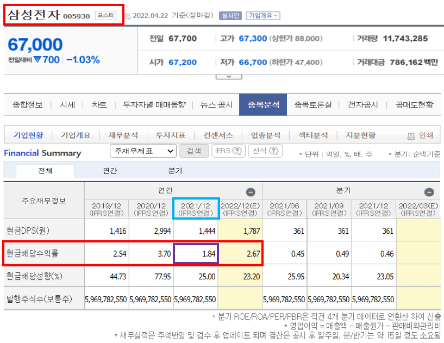Click the 20.34 quarterly payout cell
The image size is (444, 343).
point(329,276)
